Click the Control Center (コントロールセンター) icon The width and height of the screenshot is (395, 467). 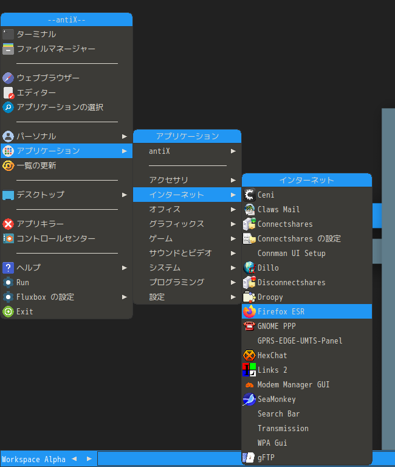pos(8,238)
